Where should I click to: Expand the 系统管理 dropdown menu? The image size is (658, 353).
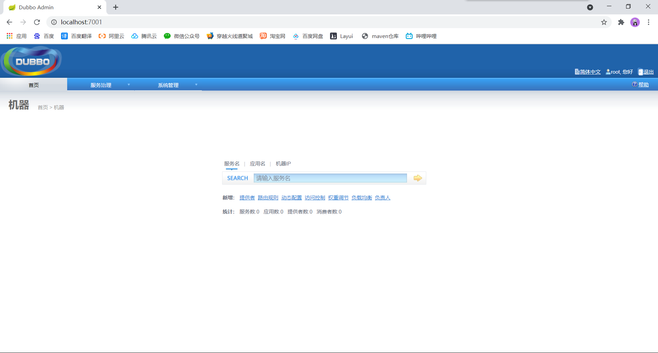point(168,85)
